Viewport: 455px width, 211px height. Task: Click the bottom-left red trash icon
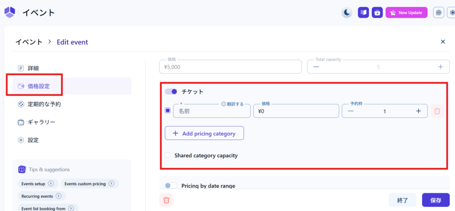click(x=166, y=200)
